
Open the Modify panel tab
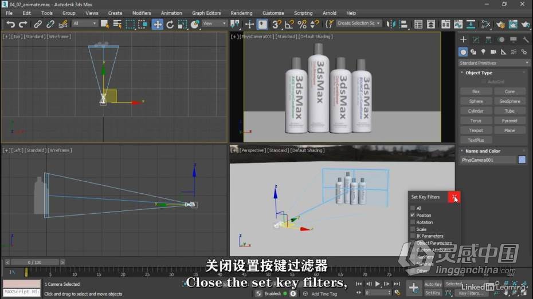(x=476, y=39)
